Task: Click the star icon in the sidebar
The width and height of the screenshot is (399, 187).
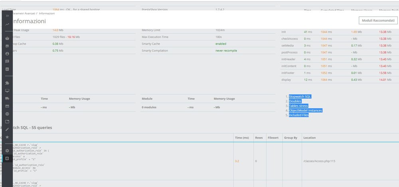Action: pos(7,137)
